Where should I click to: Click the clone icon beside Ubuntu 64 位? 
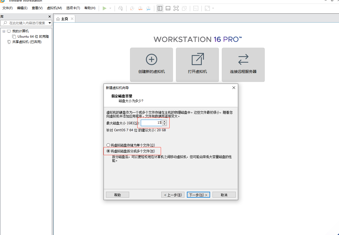(14, 37)
